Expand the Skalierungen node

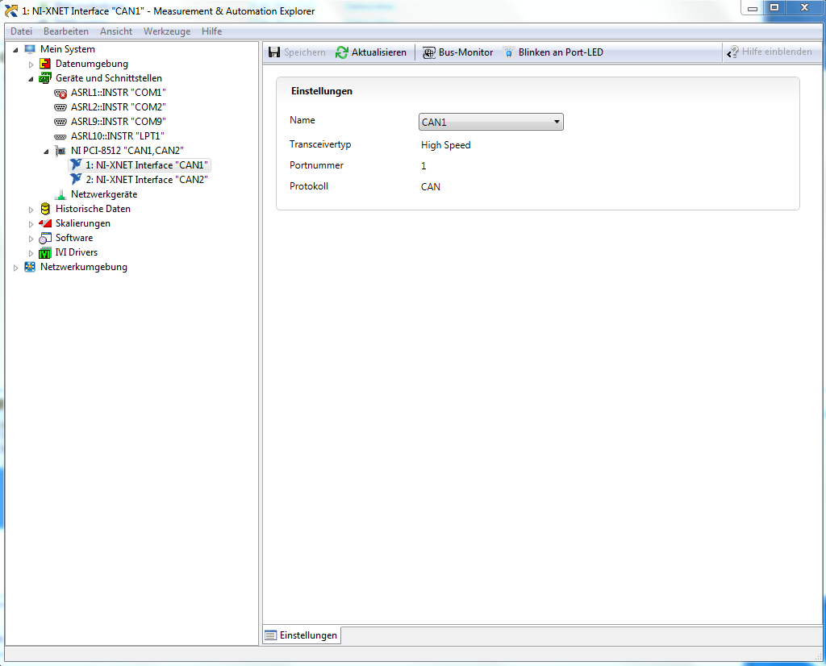point(31,224)
